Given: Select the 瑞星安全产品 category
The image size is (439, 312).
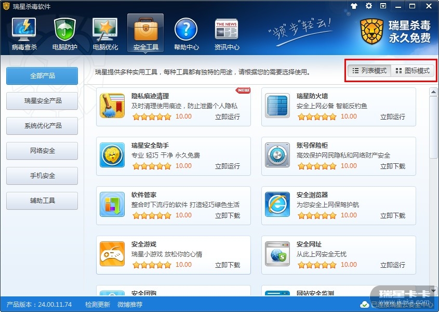Looking at the screenshot, I should pyautogui.click(x=42, y=101).
